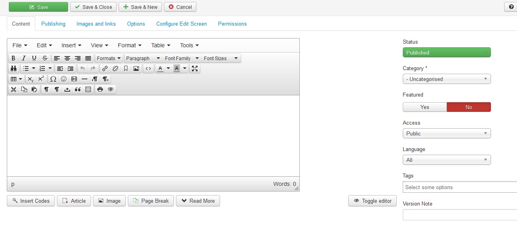517x228 pixels.
Task: Toggle bold text formatting
Action: point(13,59)
